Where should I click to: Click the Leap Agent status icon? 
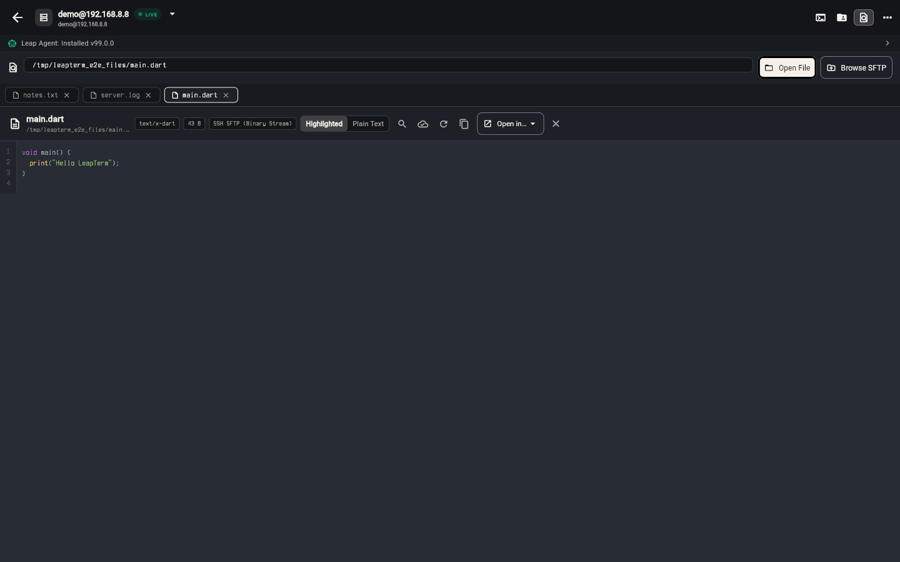[12, 43]
